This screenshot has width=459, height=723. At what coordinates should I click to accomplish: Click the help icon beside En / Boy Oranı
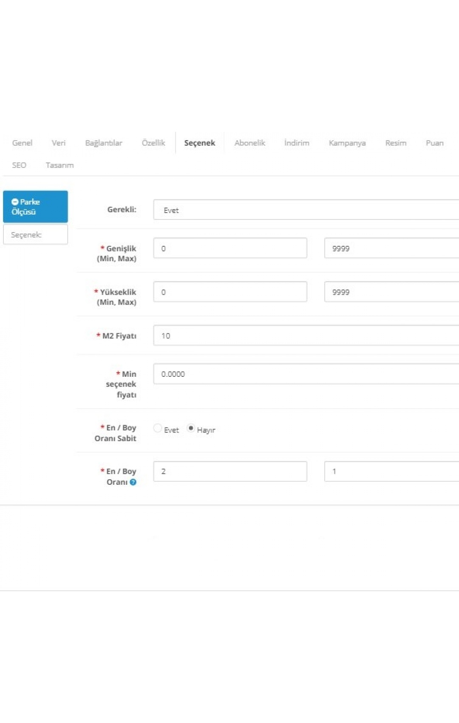pos(133,482)
